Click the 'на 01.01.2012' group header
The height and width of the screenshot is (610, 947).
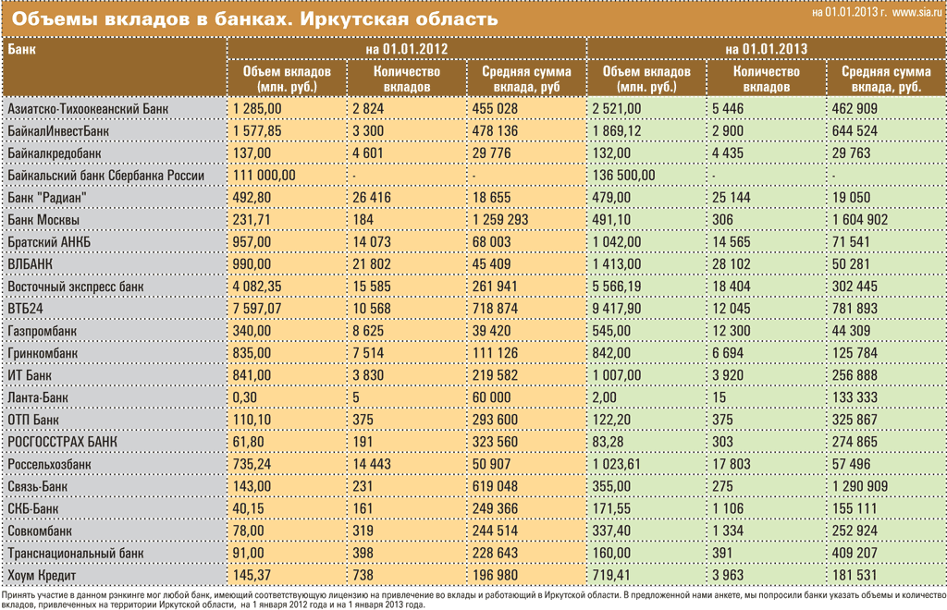click(407, 48)
